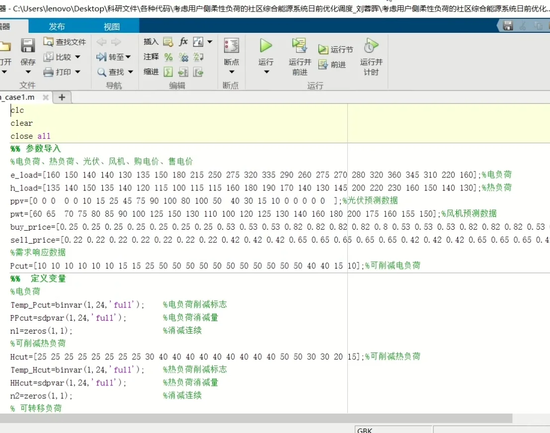550x433 pixels.
Task: Click the 'clc' code line
Action: (x=17, y=110)
